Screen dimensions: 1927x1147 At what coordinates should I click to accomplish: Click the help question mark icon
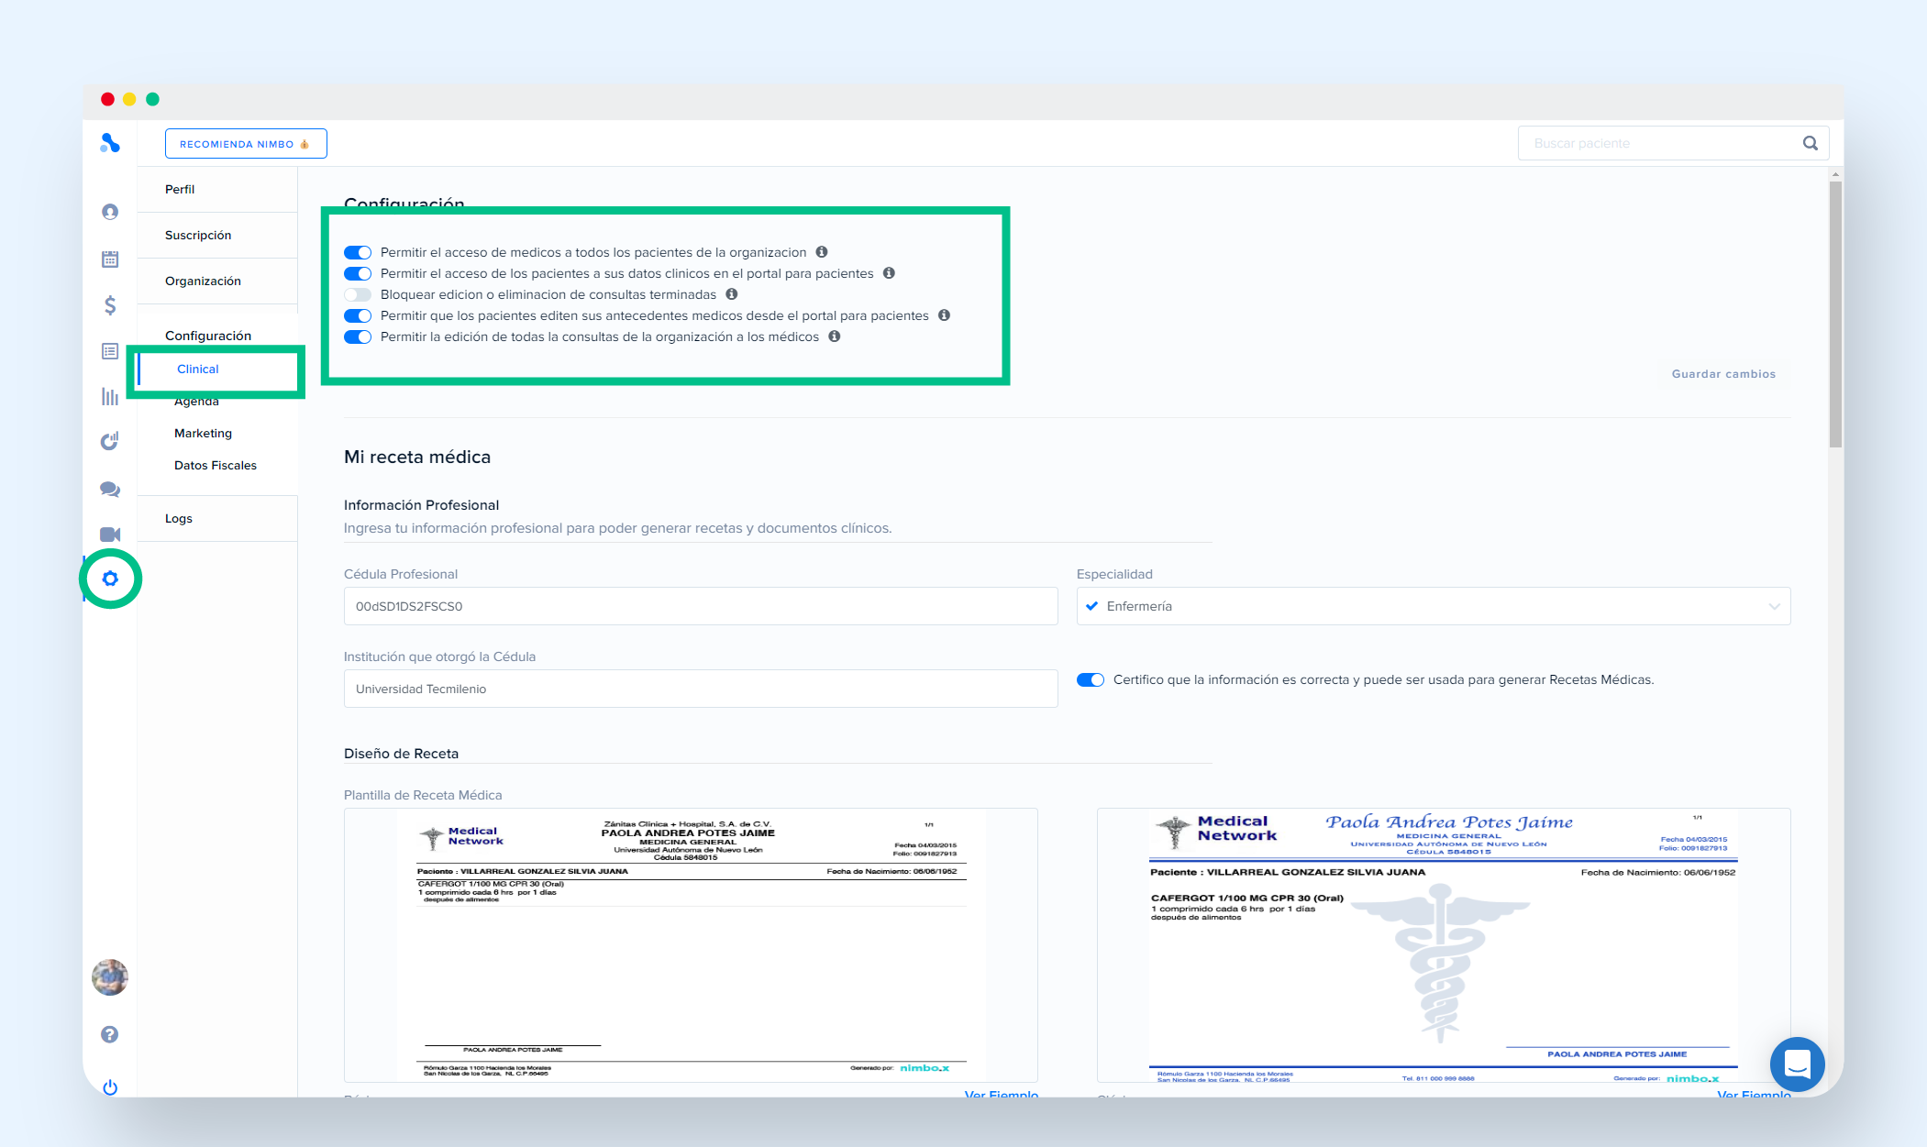110,1034
